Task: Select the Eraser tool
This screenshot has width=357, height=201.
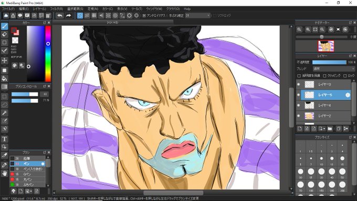Action: pos(5,34)
